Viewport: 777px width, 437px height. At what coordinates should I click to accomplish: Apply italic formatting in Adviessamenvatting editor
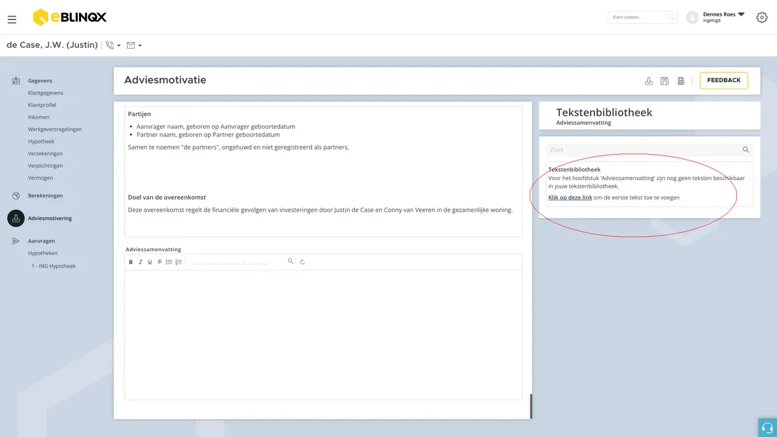(141, 262)
